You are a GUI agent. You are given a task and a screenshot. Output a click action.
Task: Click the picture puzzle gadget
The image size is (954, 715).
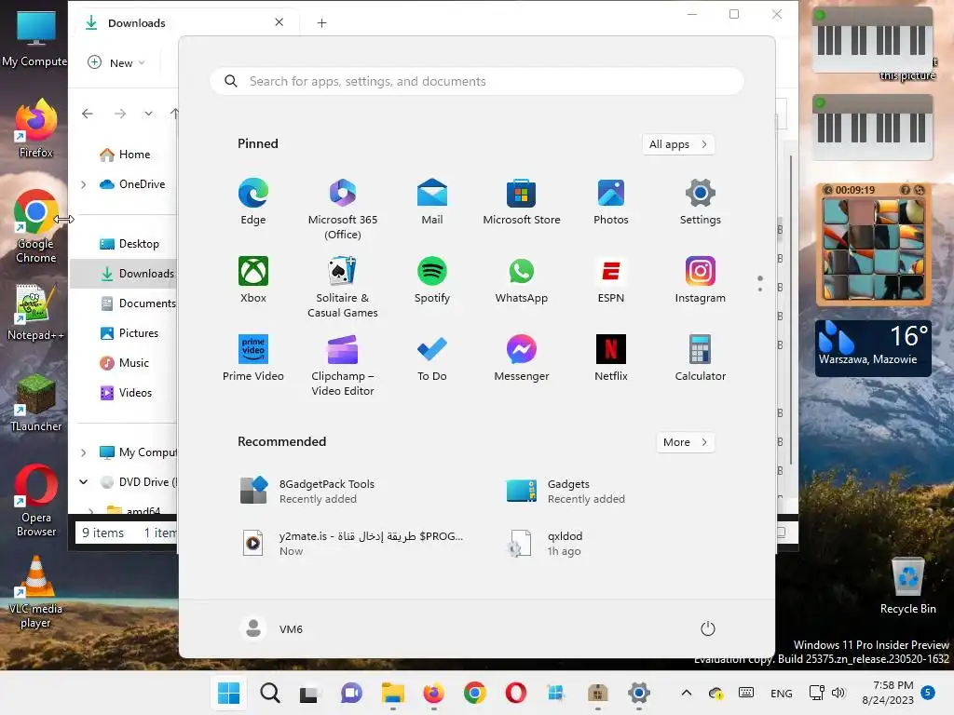(x=873, y=245)
